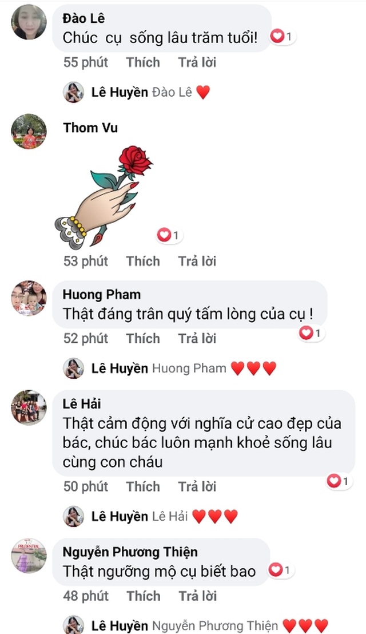Open Huong Pham's profile avatar
The height and width of the screenshot is (634, 366).
29,298
